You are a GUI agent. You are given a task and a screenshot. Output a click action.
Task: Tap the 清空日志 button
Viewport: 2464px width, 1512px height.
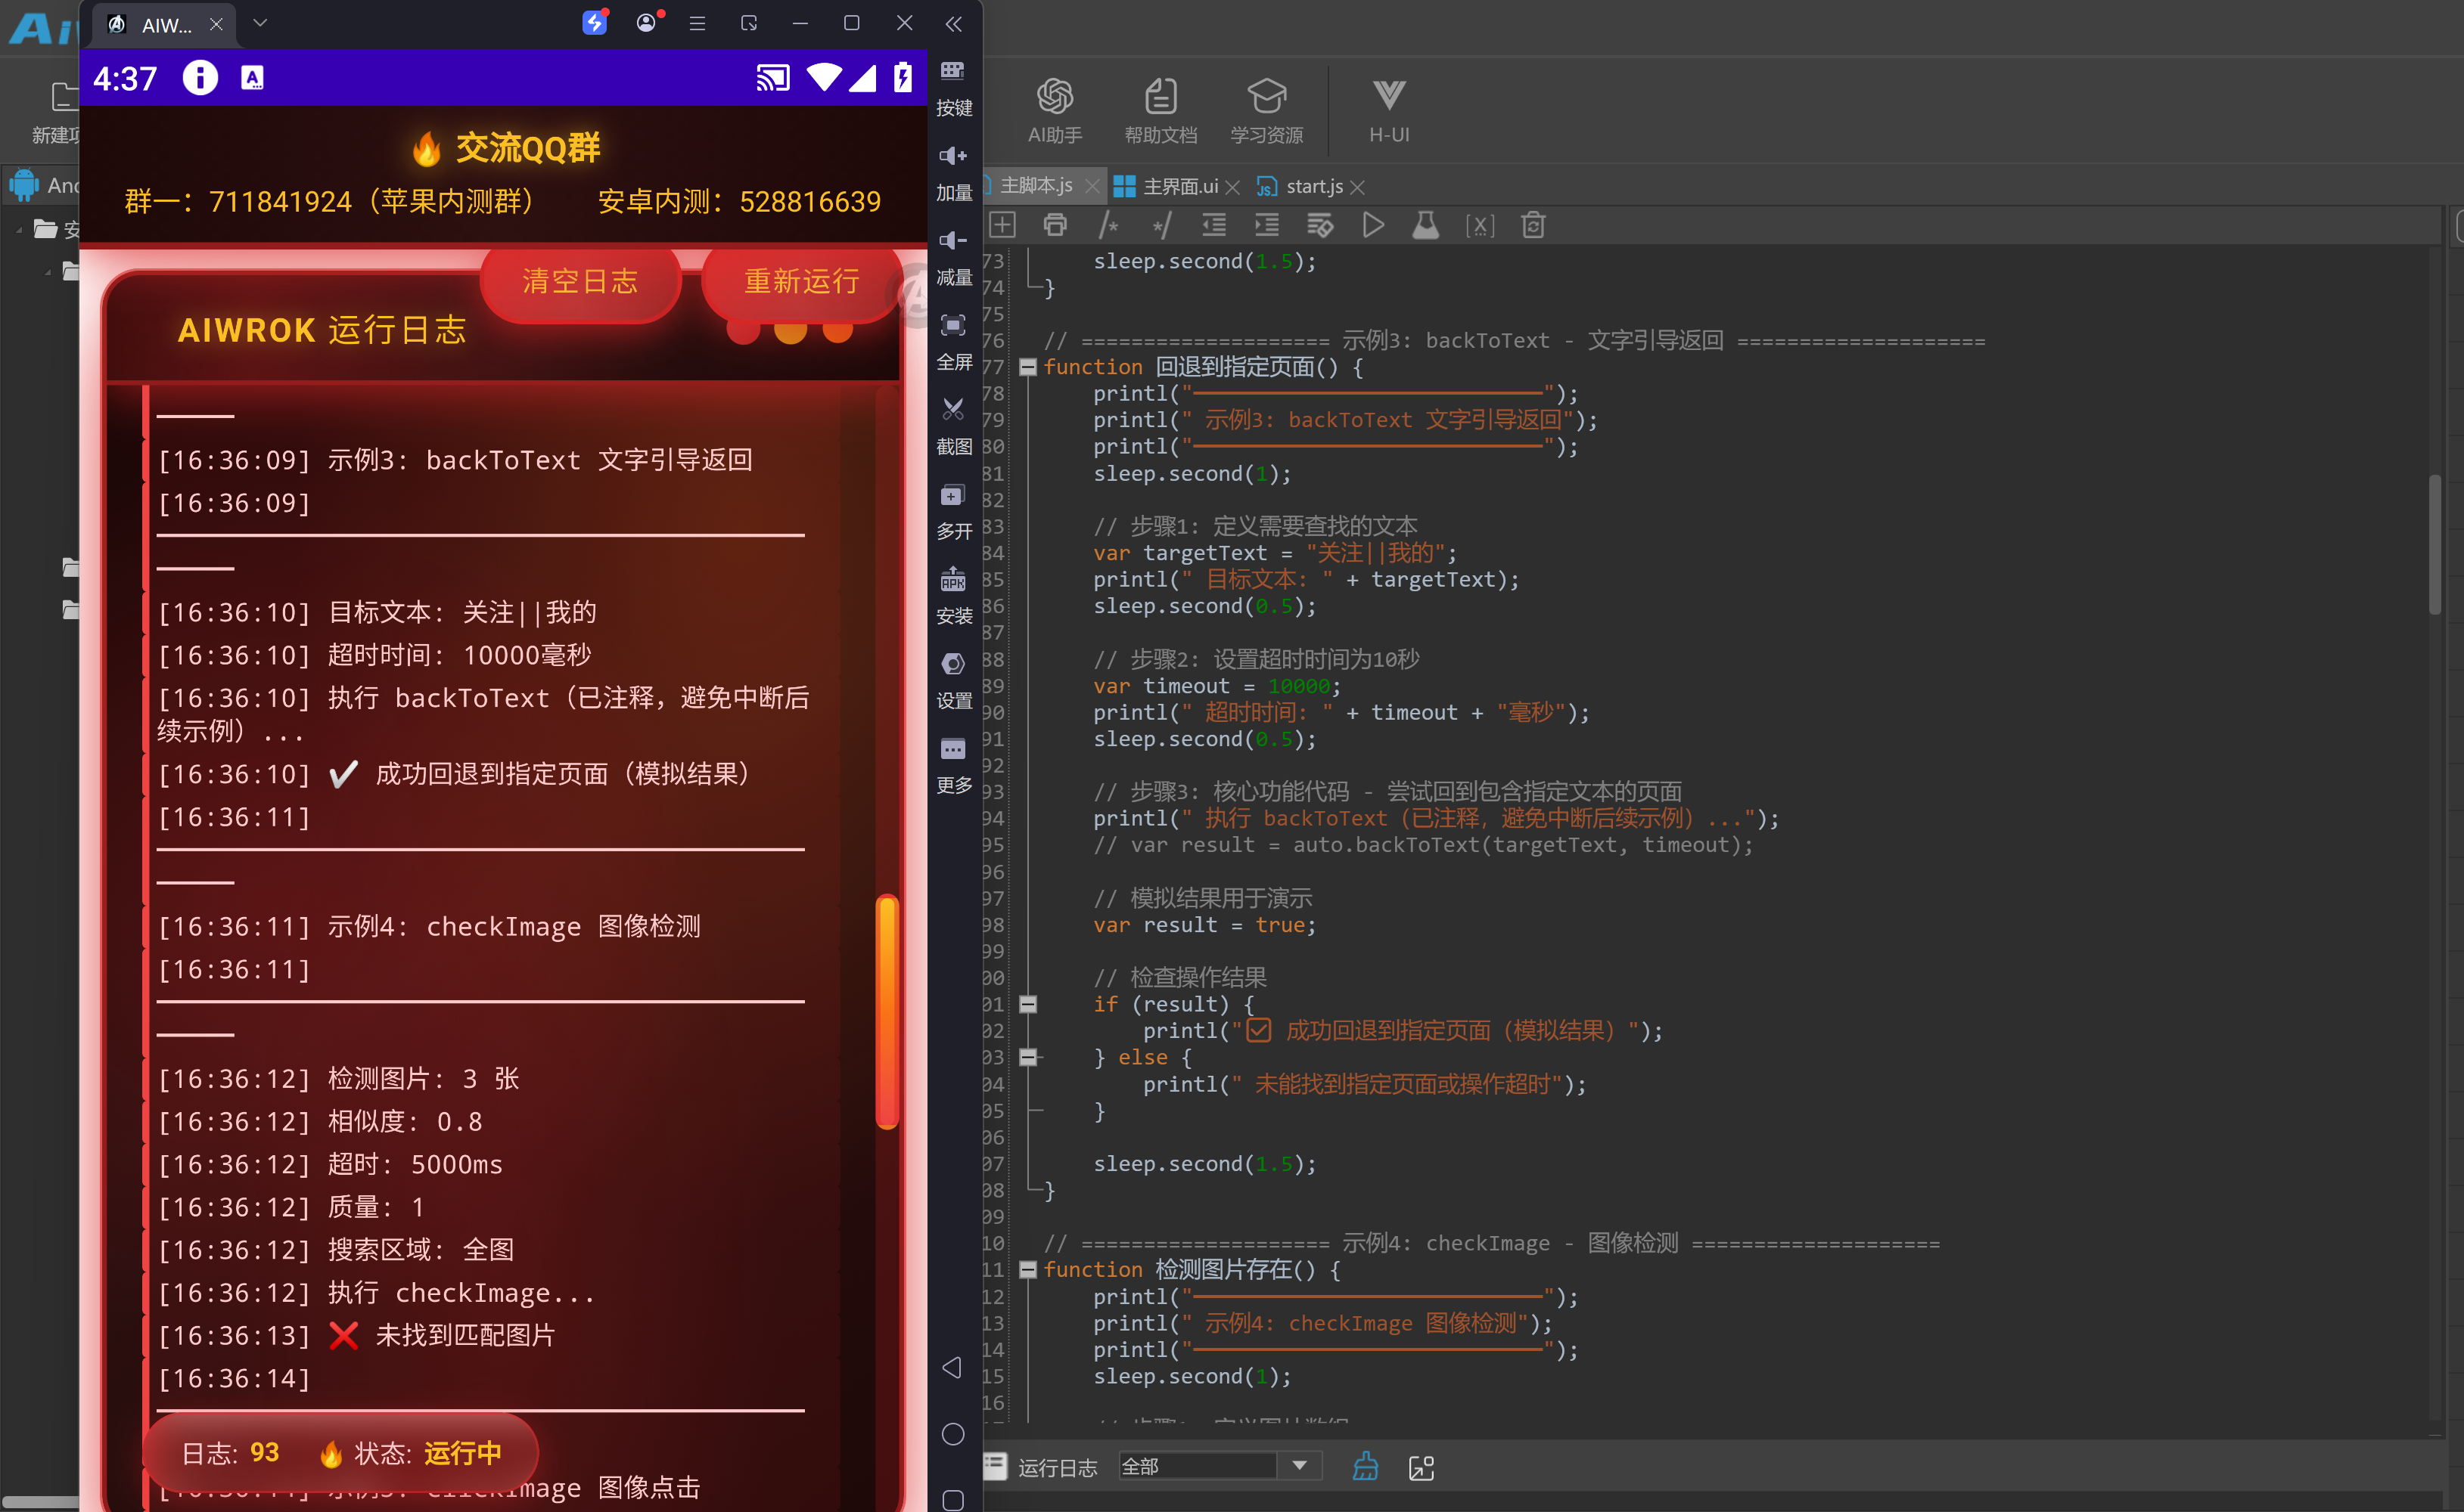[x=580, y=281]
